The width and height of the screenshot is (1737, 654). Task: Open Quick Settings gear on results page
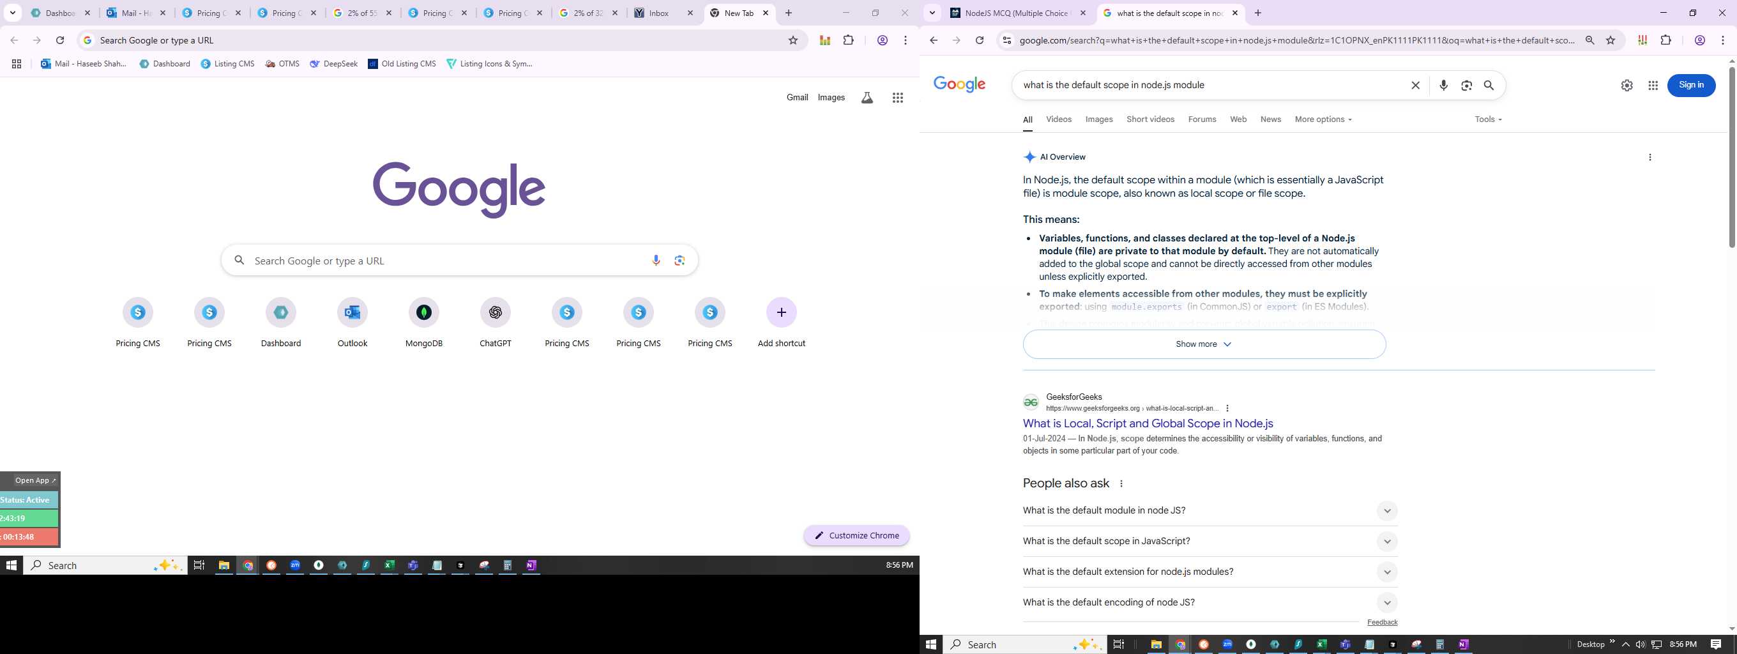point(1627,86)
